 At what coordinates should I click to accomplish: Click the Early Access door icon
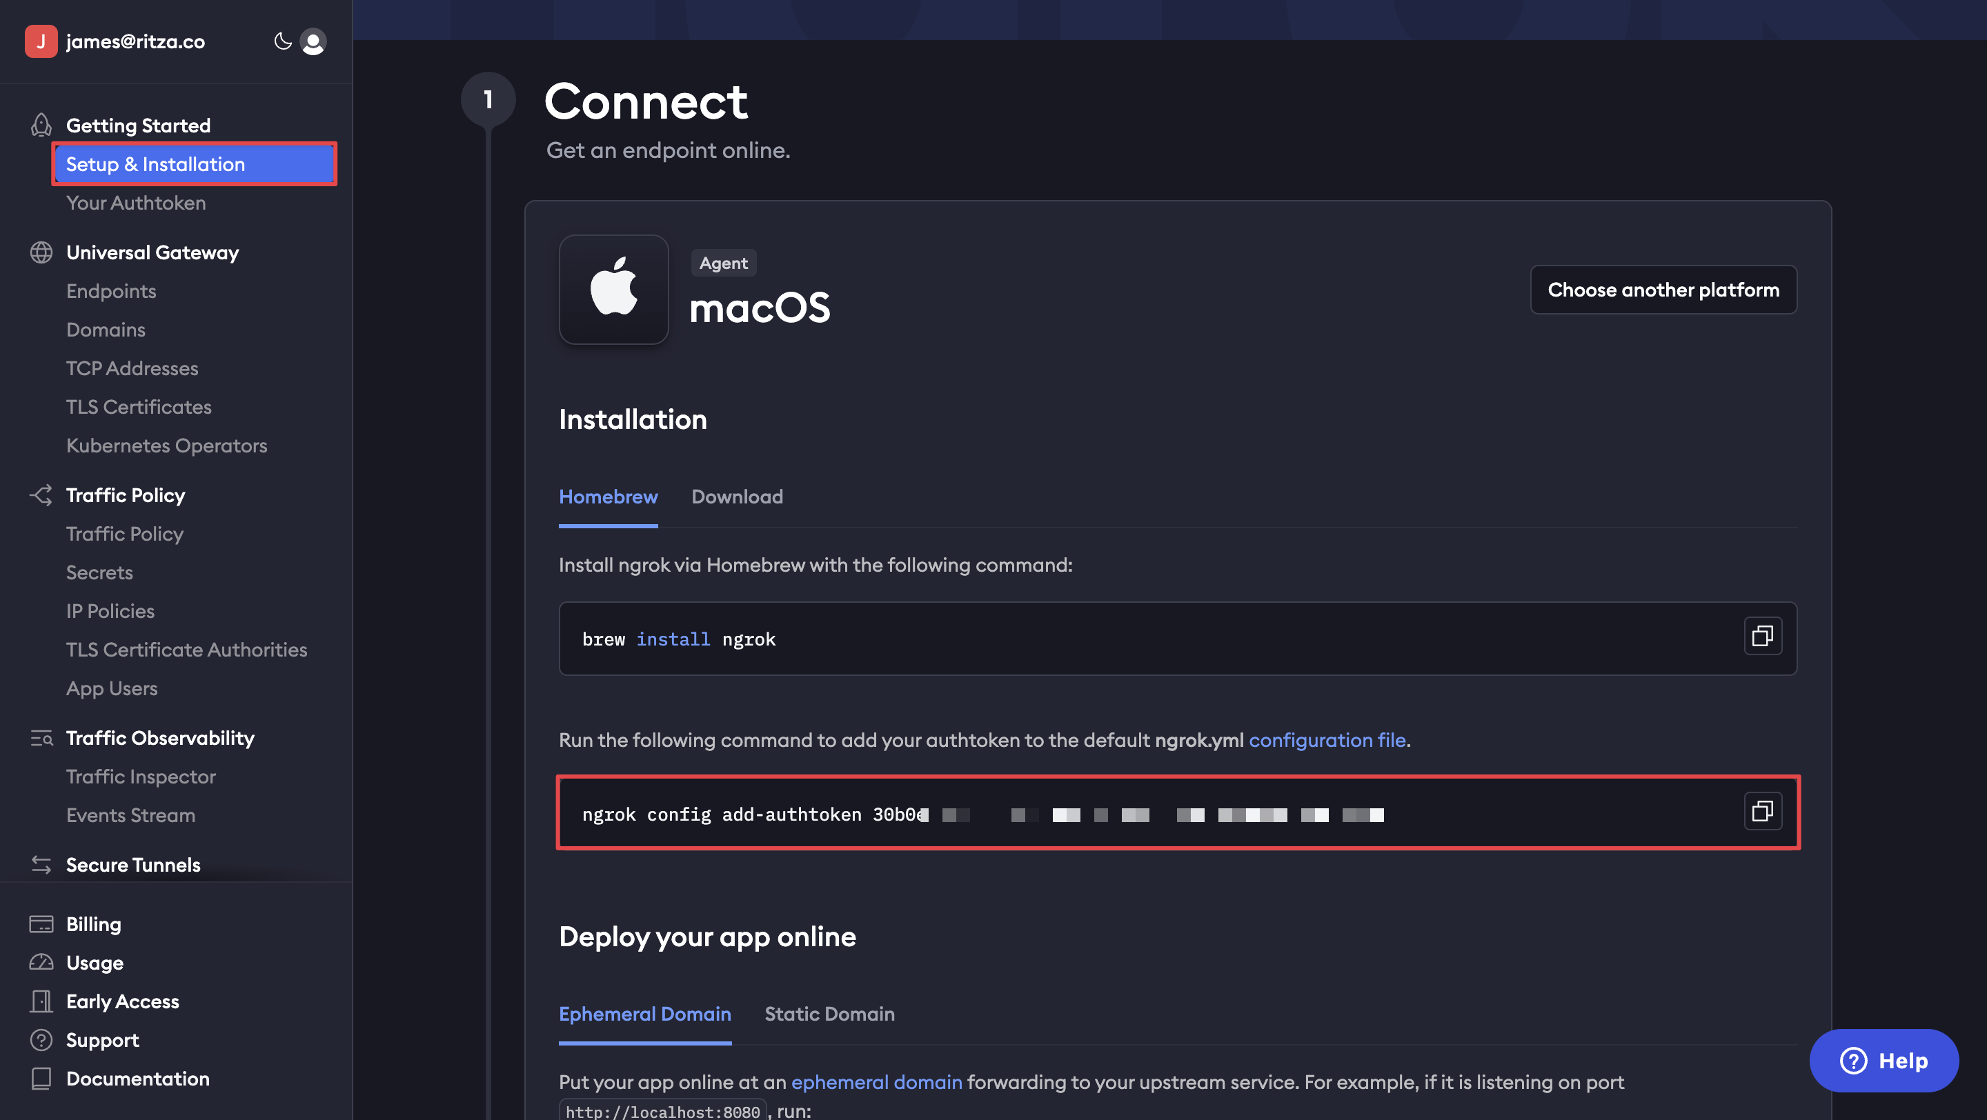tap(41, 1001)
